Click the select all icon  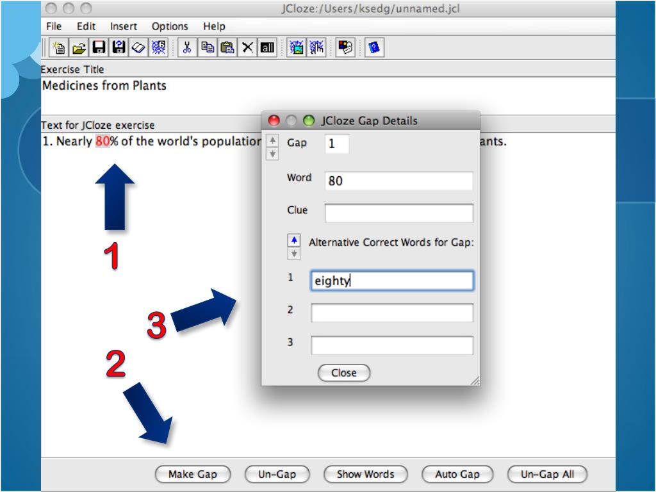click(267, 47)
